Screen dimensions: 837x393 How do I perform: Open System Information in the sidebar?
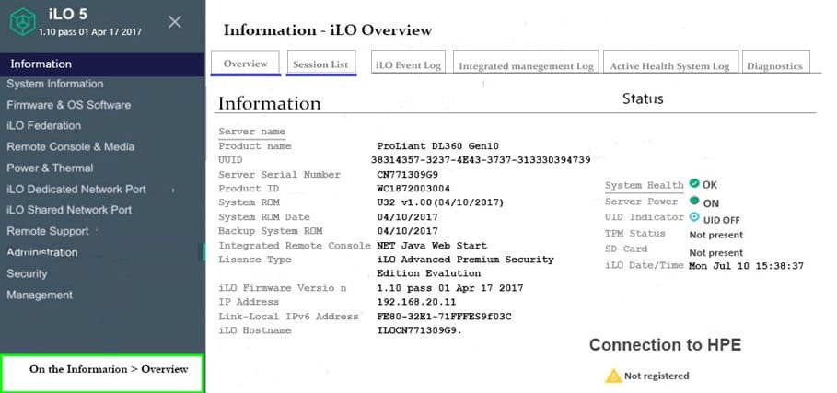click(55, 84)
